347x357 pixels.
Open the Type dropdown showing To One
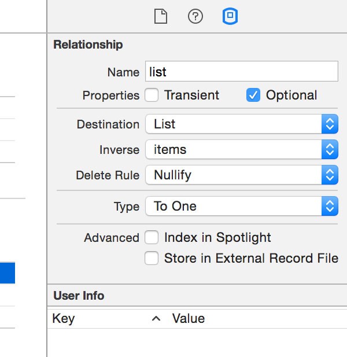pyautogui.click(x=242, y=206)
